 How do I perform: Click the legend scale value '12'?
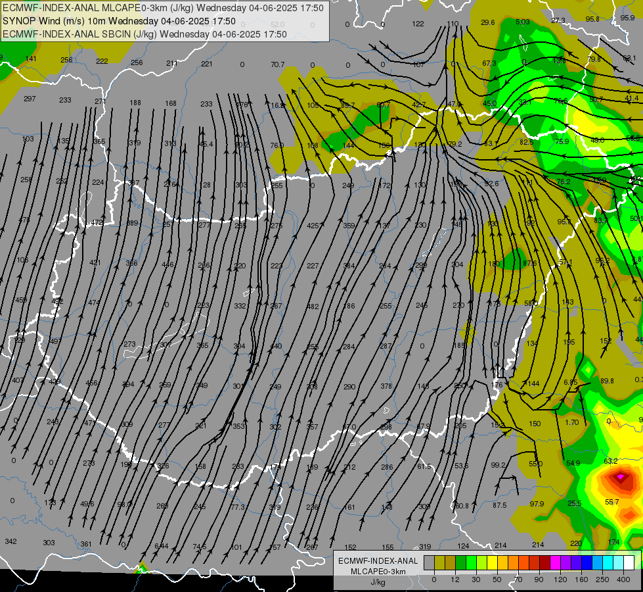[455, 580]
